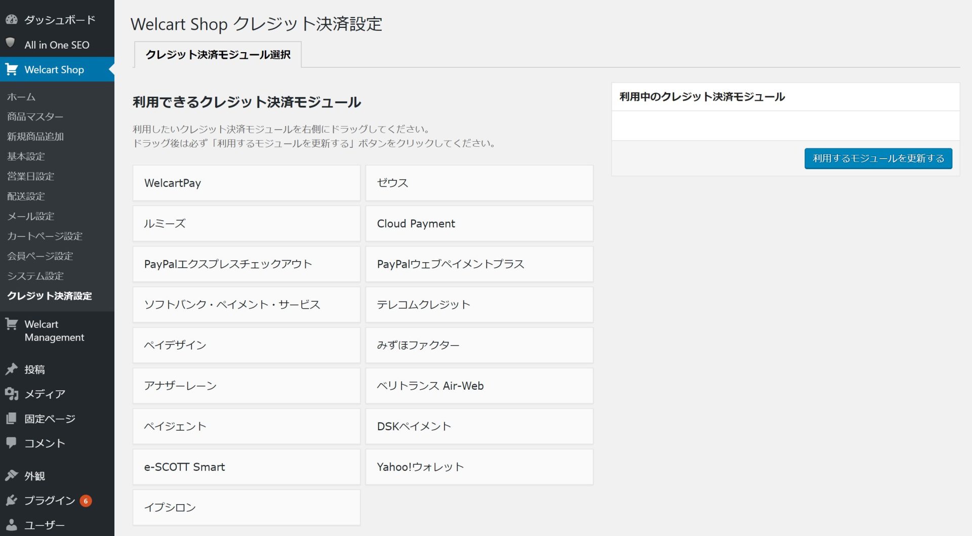Select the ゼウス module card
The height and width of the screenshot is (536, 972).
click(479, 183)
